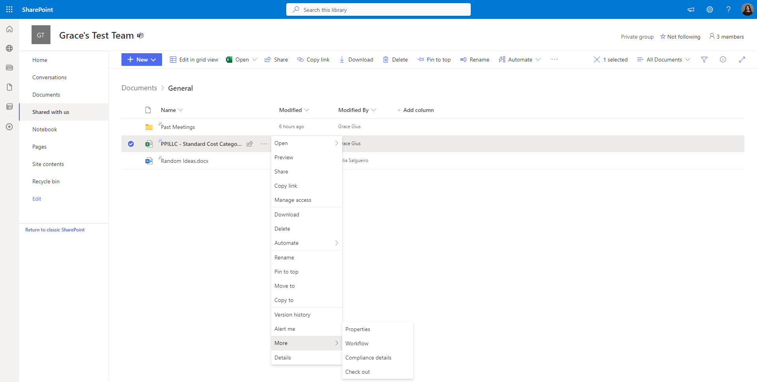
Task: Click the Search this library field
Action: 378,9
